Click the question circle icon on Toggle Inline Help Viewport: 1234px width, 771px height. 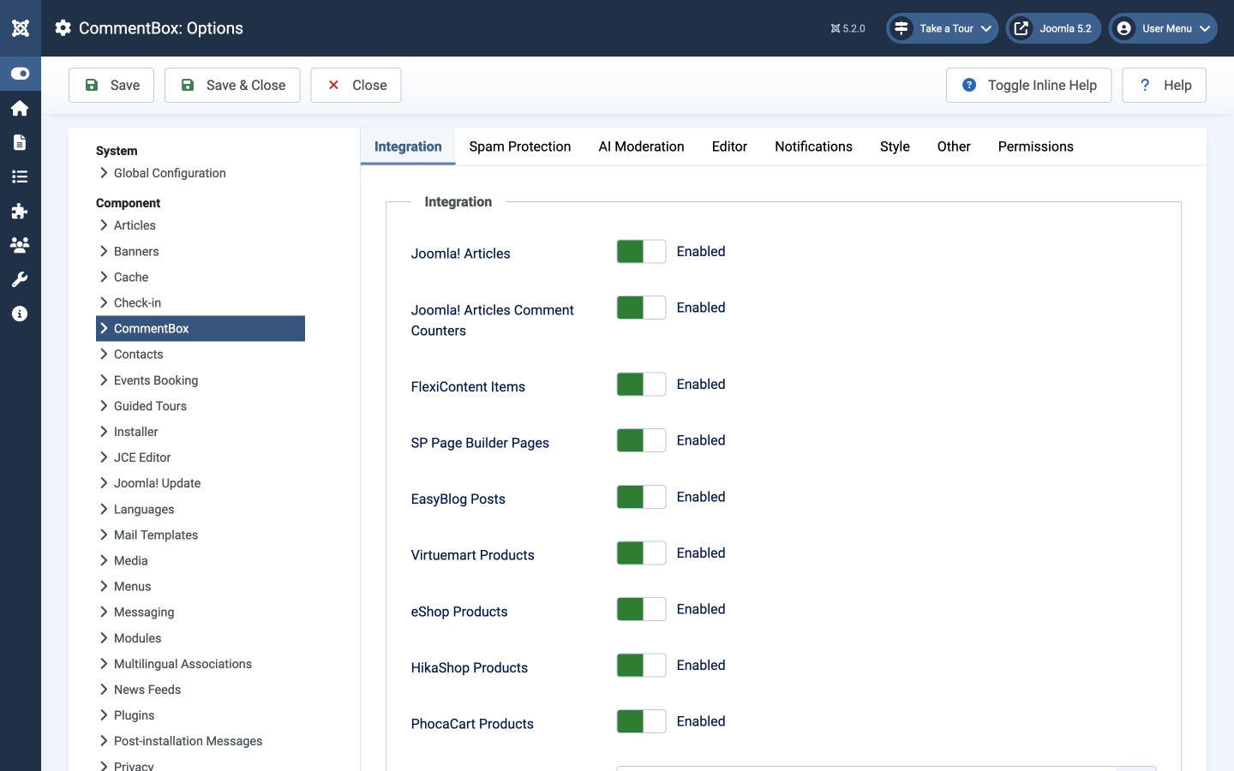969,85
